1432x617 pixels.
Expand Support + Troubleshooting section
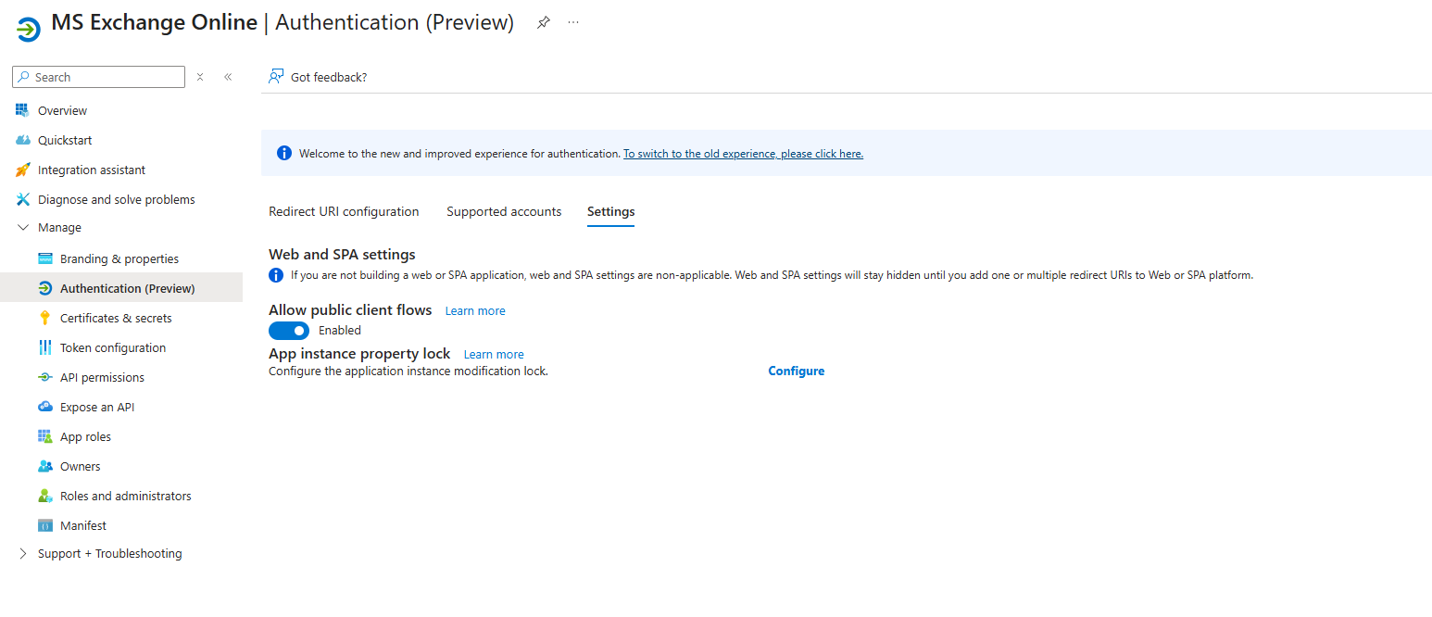pos(23,554)
